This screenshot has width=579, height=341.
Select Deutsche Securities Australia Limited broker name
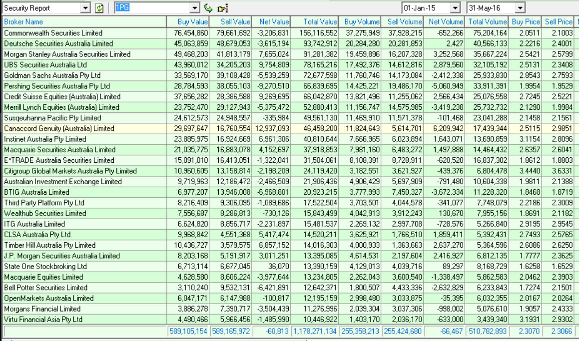tap(58, 43)
